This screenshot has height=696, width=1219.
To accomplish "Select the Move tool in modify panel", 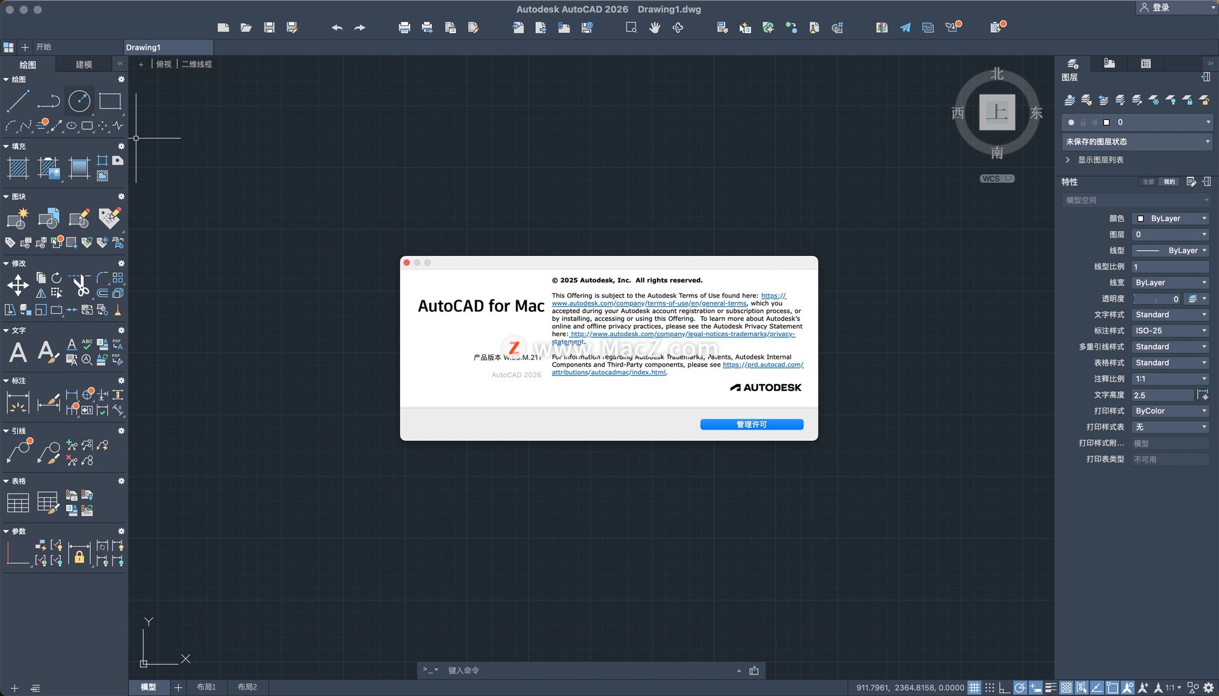I will point(18,285).
